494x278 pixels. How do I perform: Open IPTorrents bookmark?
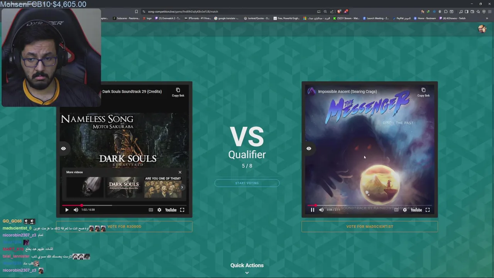pos(198,18)
